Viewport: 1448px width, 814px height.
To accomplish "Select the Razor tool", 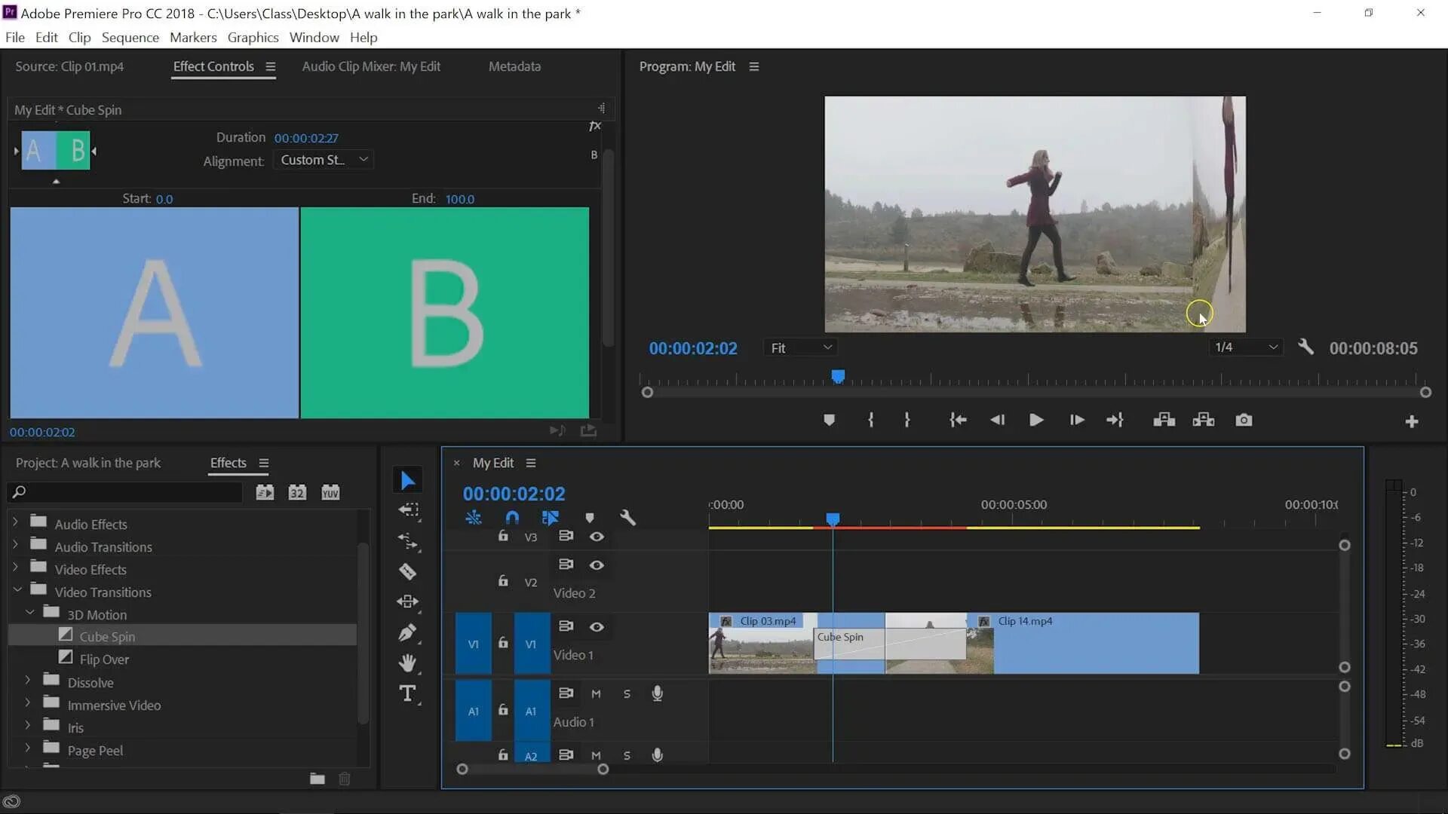I will 407,572.
